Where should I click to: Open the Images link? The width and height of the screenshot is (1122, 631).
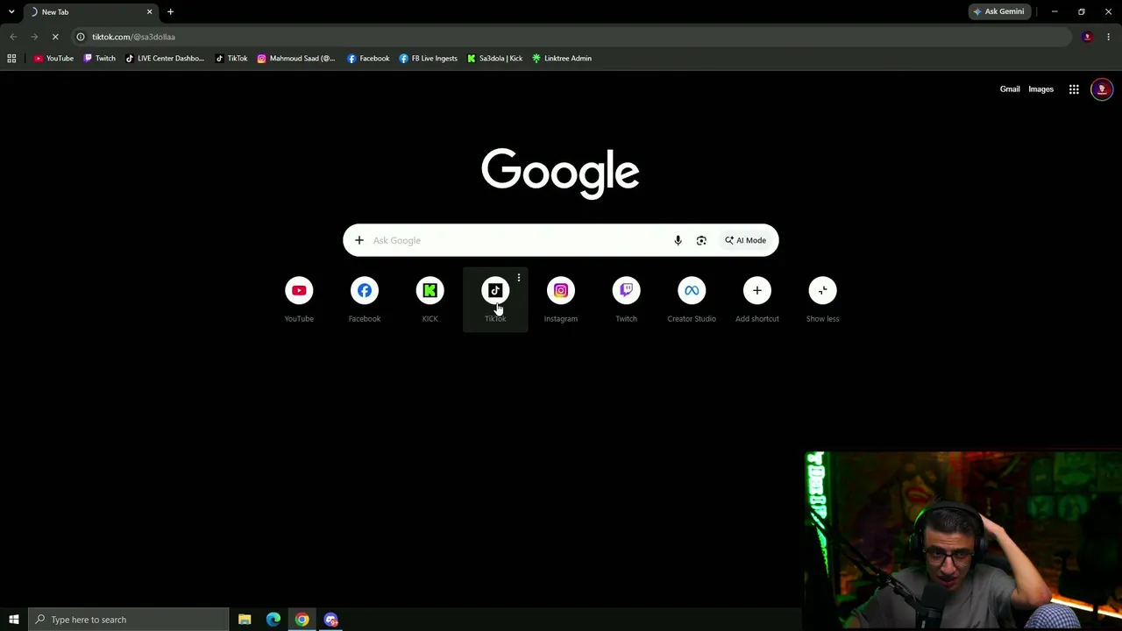point(1040,89)
